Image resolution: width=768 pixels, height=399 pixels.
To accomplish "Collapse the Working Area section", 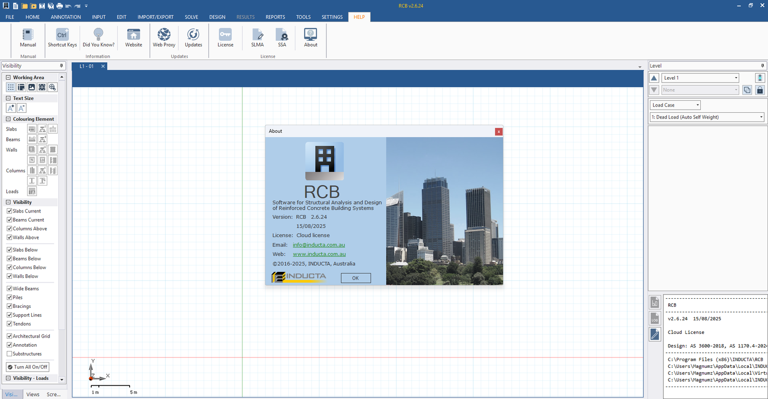I will coord(8,77).
